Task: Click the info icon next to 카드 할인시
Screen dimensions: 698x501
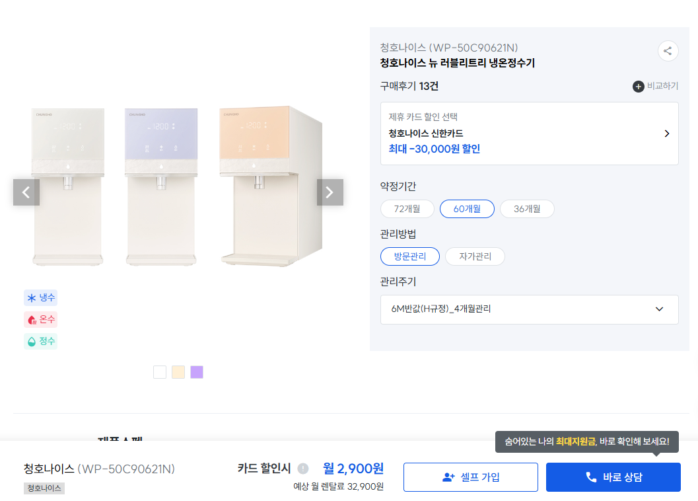Action: (303, 469)
